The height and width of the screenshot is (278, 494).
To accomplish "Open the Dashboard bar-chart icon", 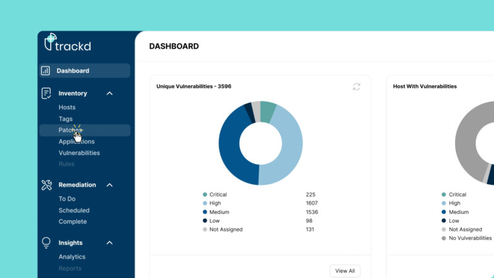I will tap(46, 70).
